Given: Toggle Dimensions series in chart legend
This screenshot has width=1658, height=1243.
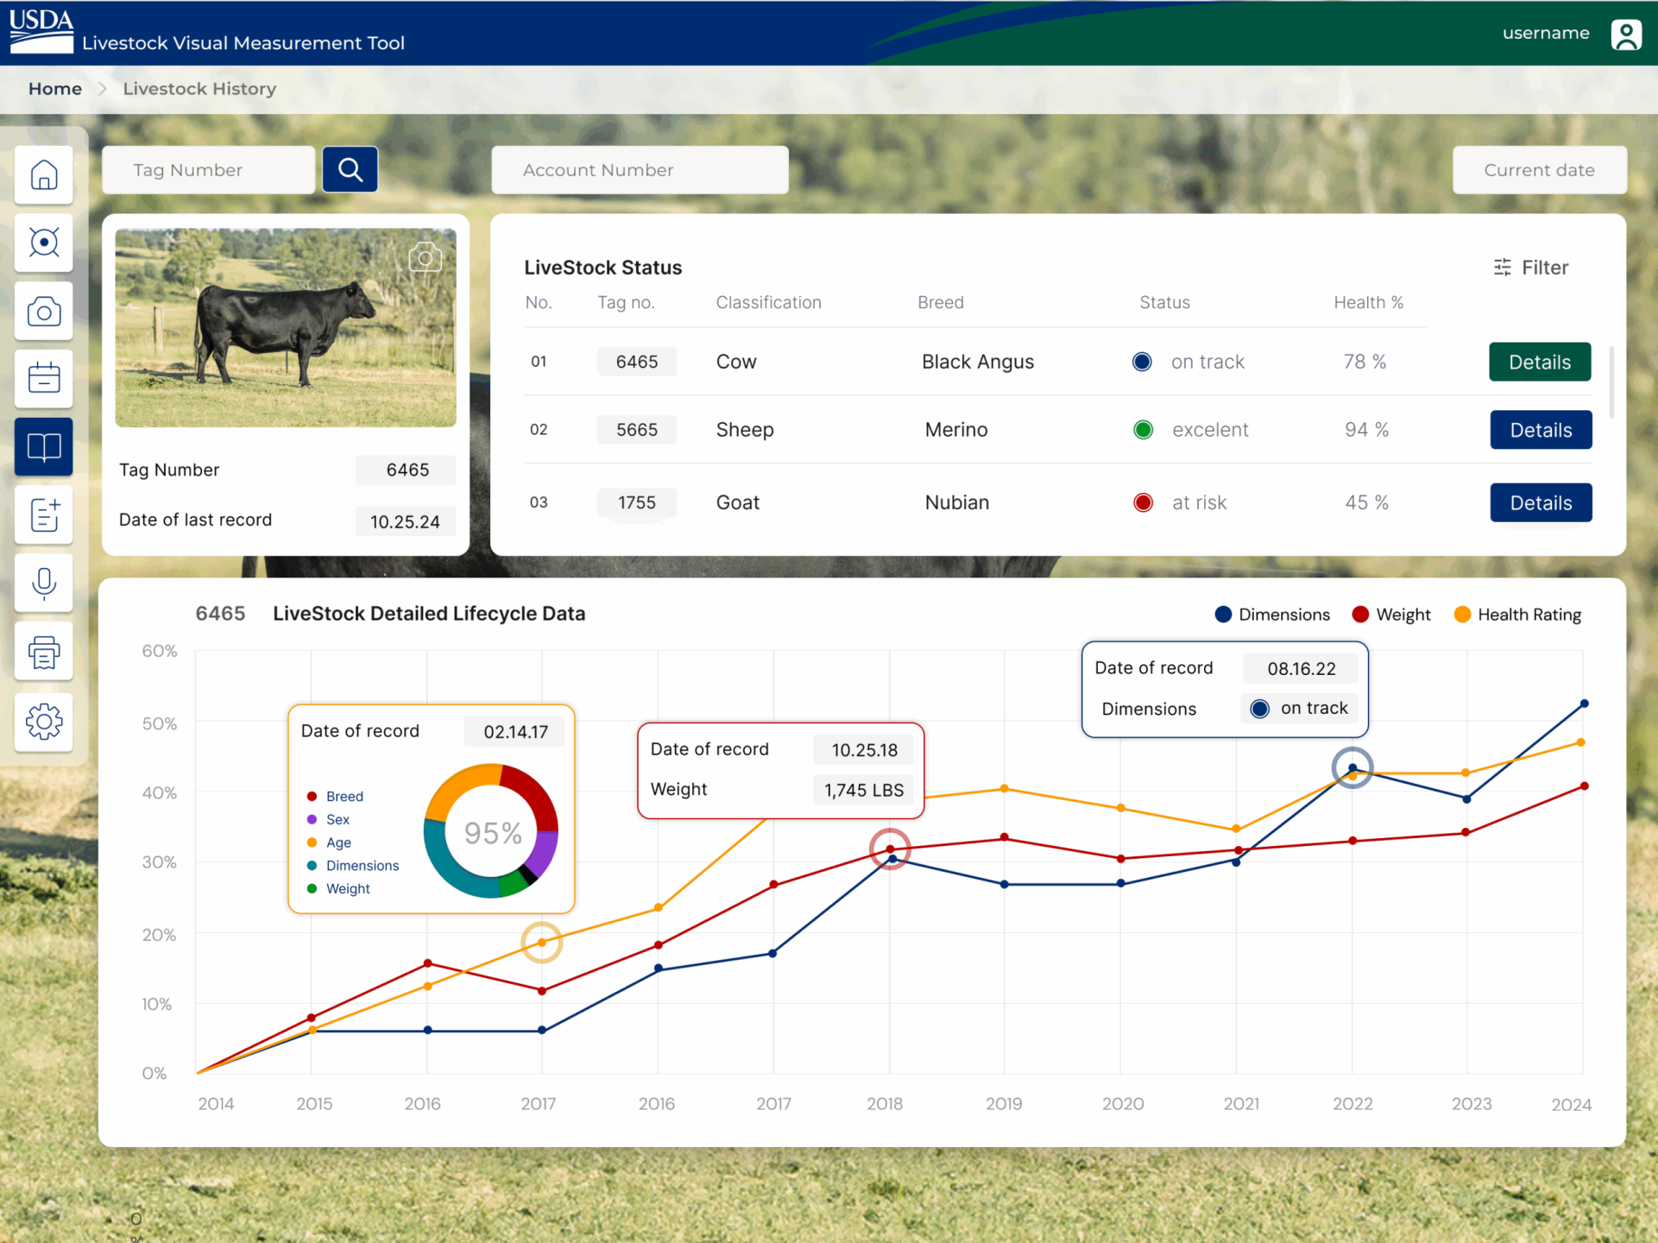Looking at the screenshot, I should (x=1272, y=615).
